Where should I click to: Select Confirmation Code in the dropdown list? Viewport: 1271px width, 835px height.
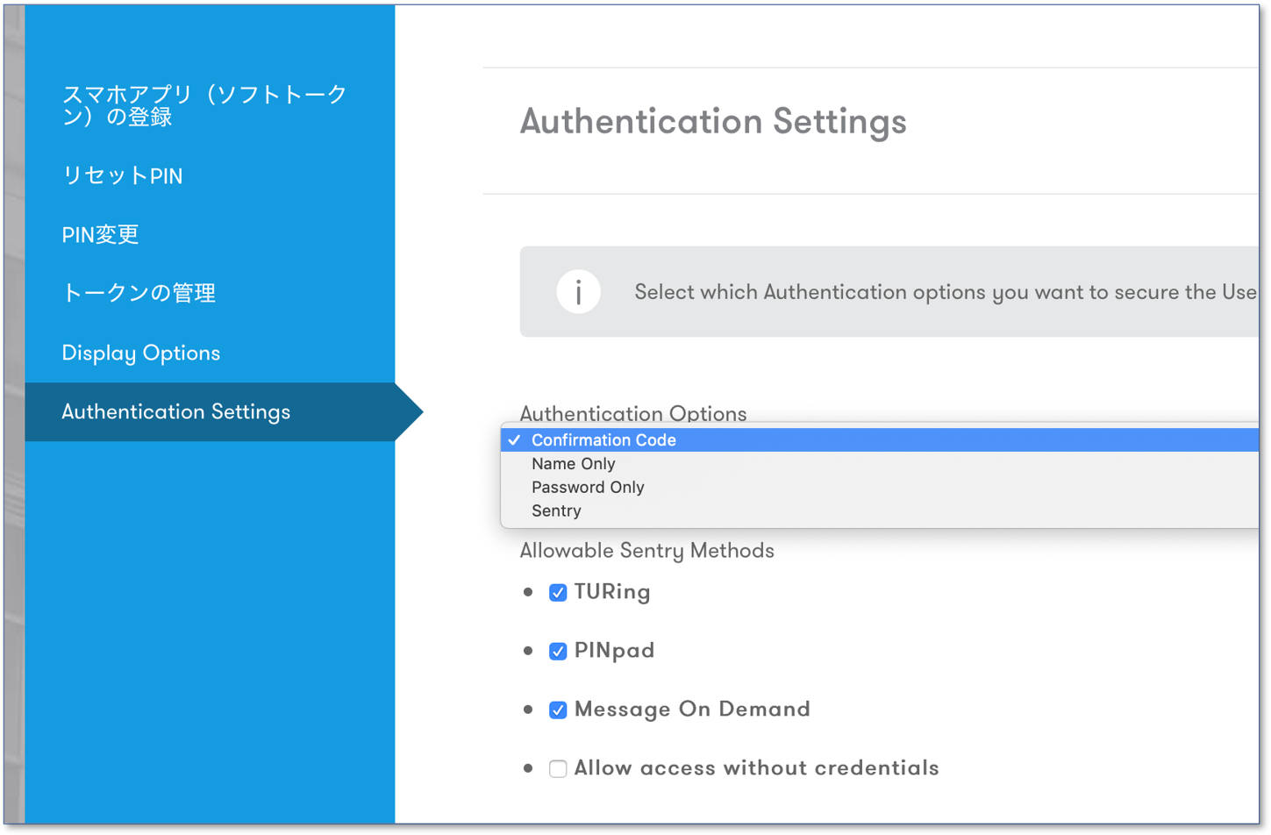[x=603, y=440]
